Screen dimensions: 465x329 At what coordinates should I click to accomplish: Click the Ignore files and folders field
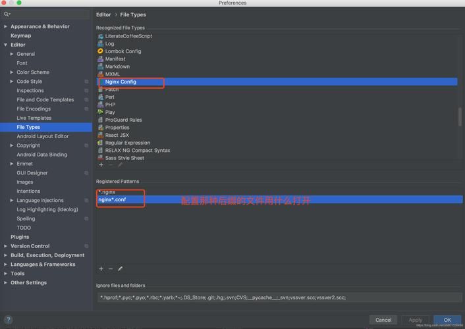tap(277, 297)
